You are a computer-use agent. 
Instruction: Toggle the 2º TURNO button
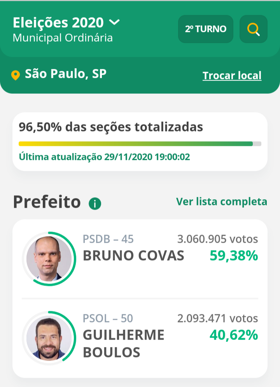[x=205, y=29]
